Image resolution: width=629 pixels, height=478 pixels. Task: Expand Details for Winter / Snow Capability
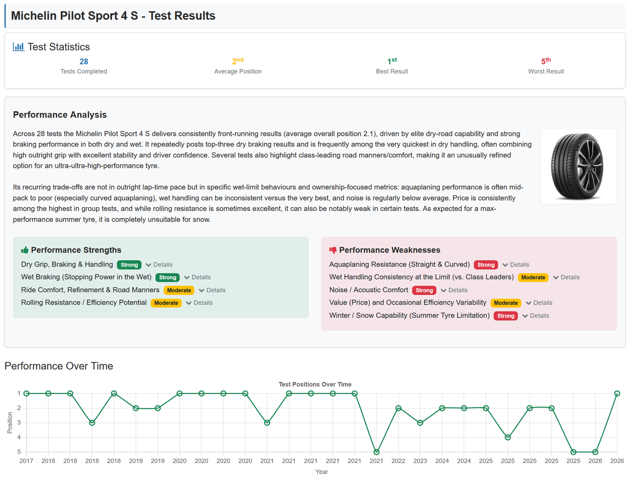536,316
